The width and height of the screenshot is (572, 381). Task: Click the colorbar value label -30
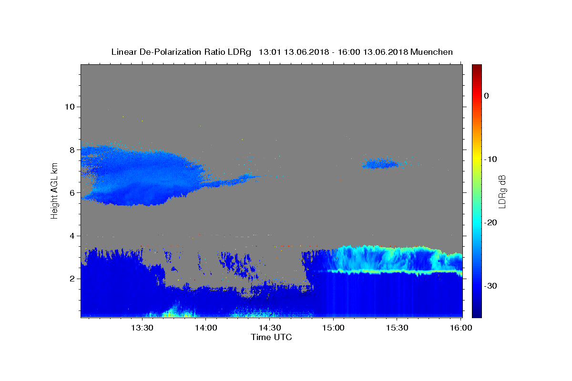coord(490,286)
